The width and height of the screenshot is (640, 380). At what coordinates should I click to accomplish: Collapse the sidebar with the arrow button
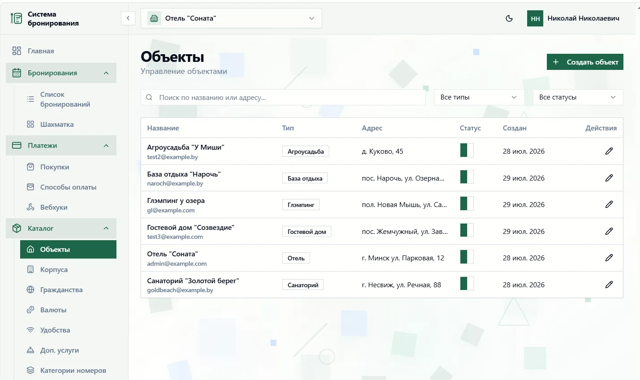click(128, 18)
